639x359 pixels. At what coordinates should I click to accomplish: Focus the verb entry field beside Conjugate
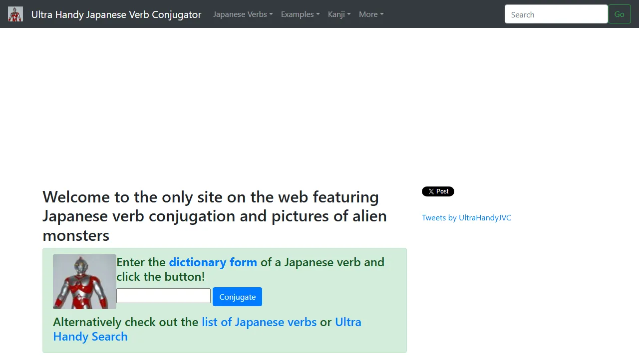pyautogui.click(x=163, y=296)
